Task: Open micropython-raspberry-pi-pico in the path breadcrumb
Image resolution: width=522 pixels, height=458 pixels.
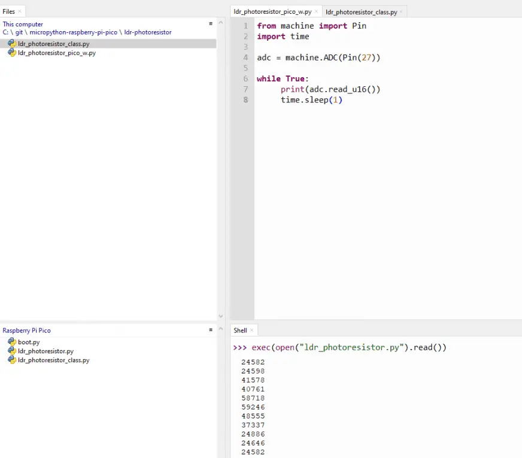Action: tap(73, 32)
